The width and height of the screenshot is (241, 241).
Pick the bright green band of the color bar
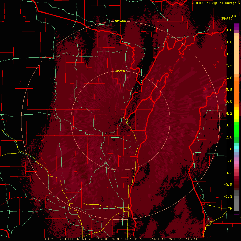236,130
